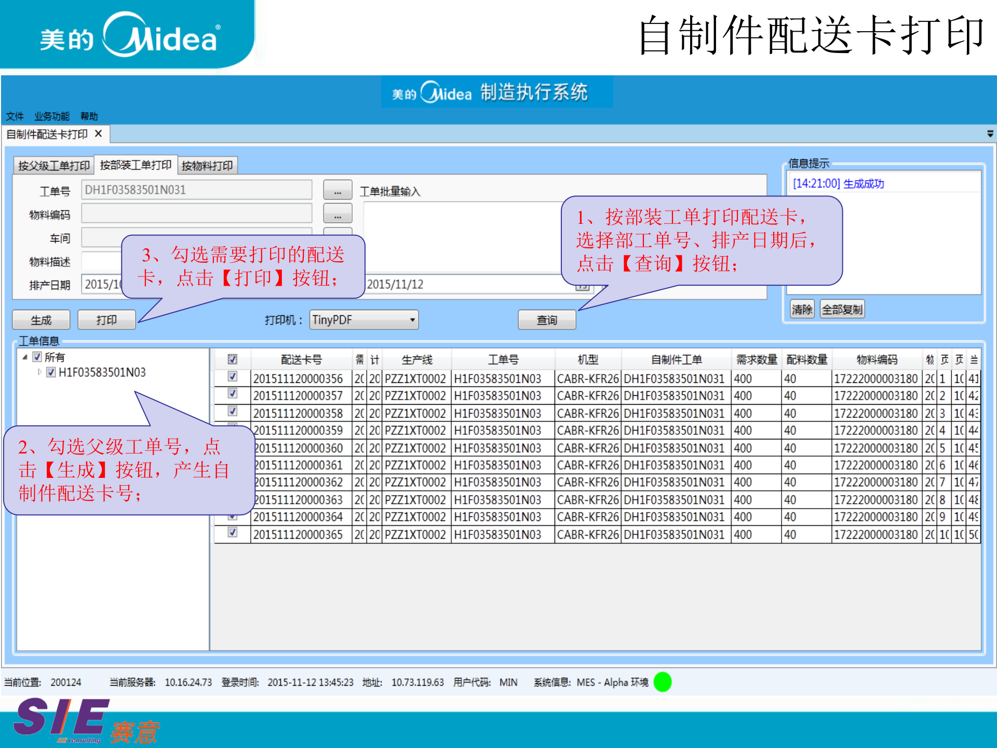Switch to the 按物料打印 tab
The width and height of the screenshot is (997, 748).
[x=207, y=166]
